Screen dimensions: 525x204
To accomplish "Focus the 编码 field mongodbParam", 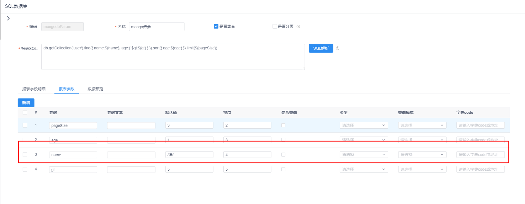I will 62,27.
